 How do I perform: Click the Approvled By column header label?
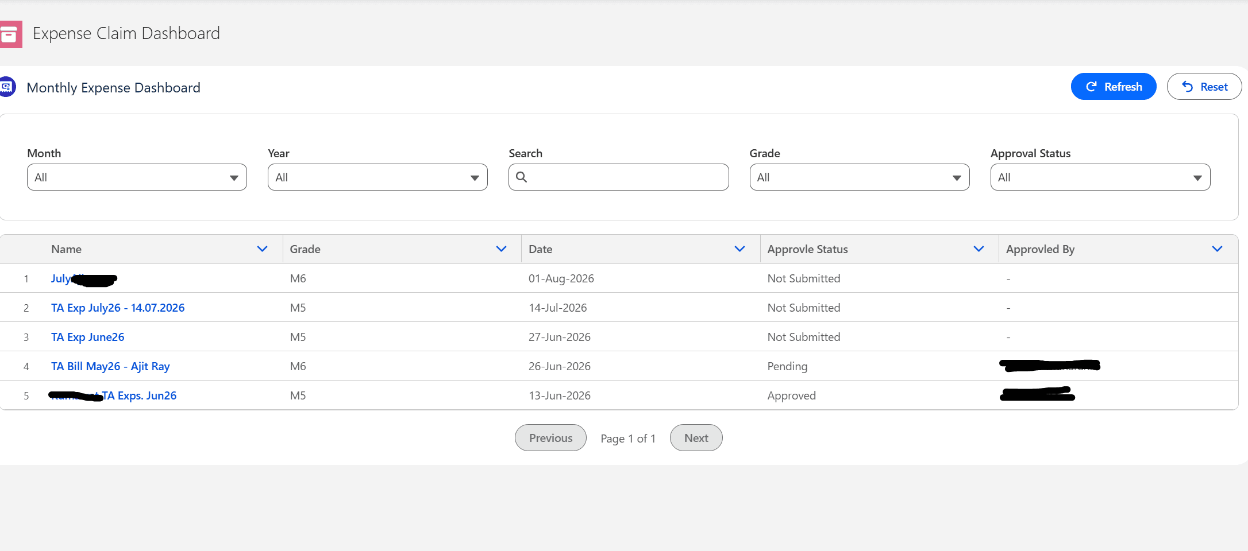coord(1041,249)
